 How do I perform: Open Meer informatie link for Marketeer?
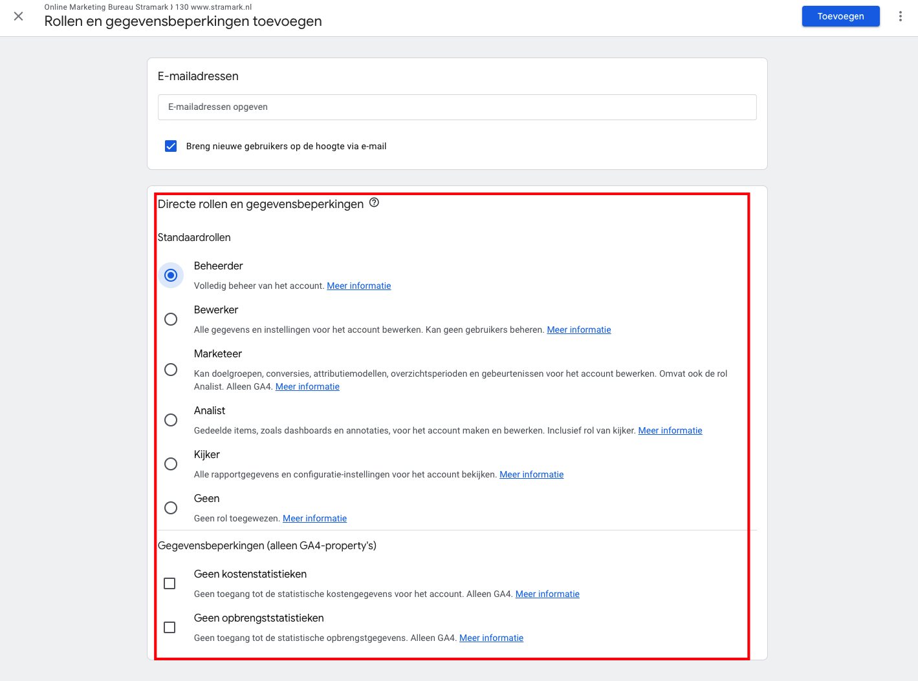pyautogui.click(x=307, y=386)
